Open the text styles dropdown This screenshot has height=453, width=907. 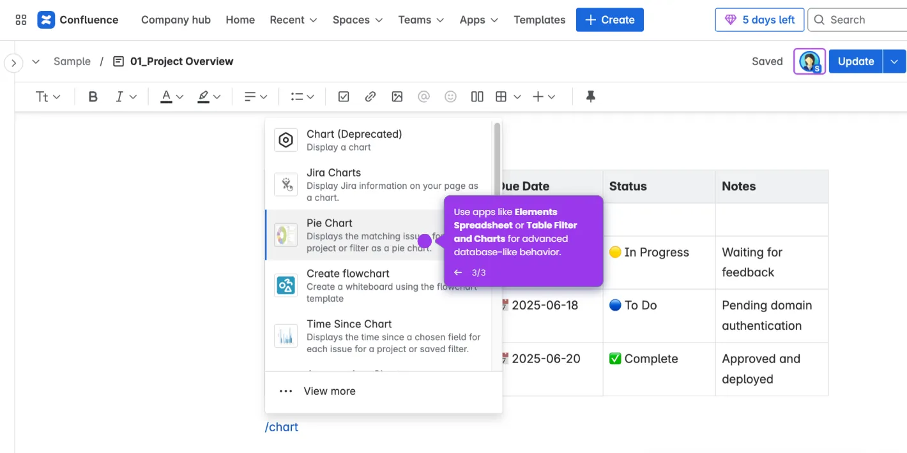[48, 96]
